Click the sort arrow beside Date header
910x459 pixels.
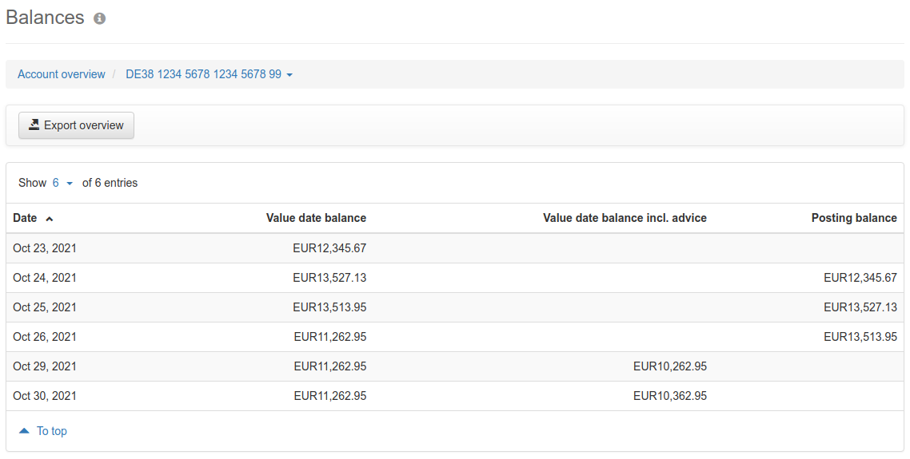click(x=50, y=219)
